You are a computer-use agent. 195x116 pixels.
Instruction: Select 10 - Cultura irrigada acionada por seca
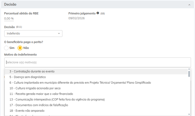click(x=35, y=88)
